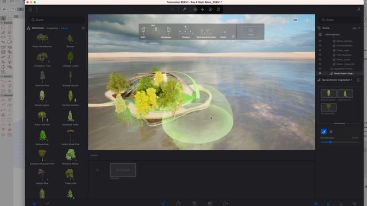
Task: Open the favorites filter icon in library header
Action: [x=83, y=28]
